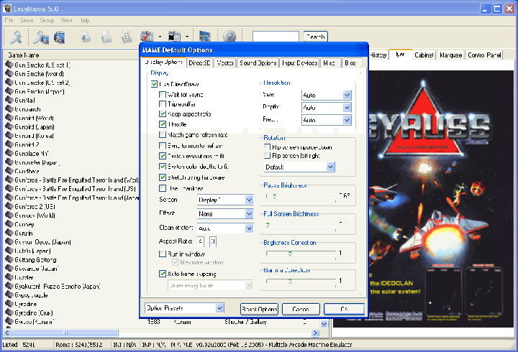
Task: Expand the Resolution Size dropdown
Action: (x=347, y=95)
